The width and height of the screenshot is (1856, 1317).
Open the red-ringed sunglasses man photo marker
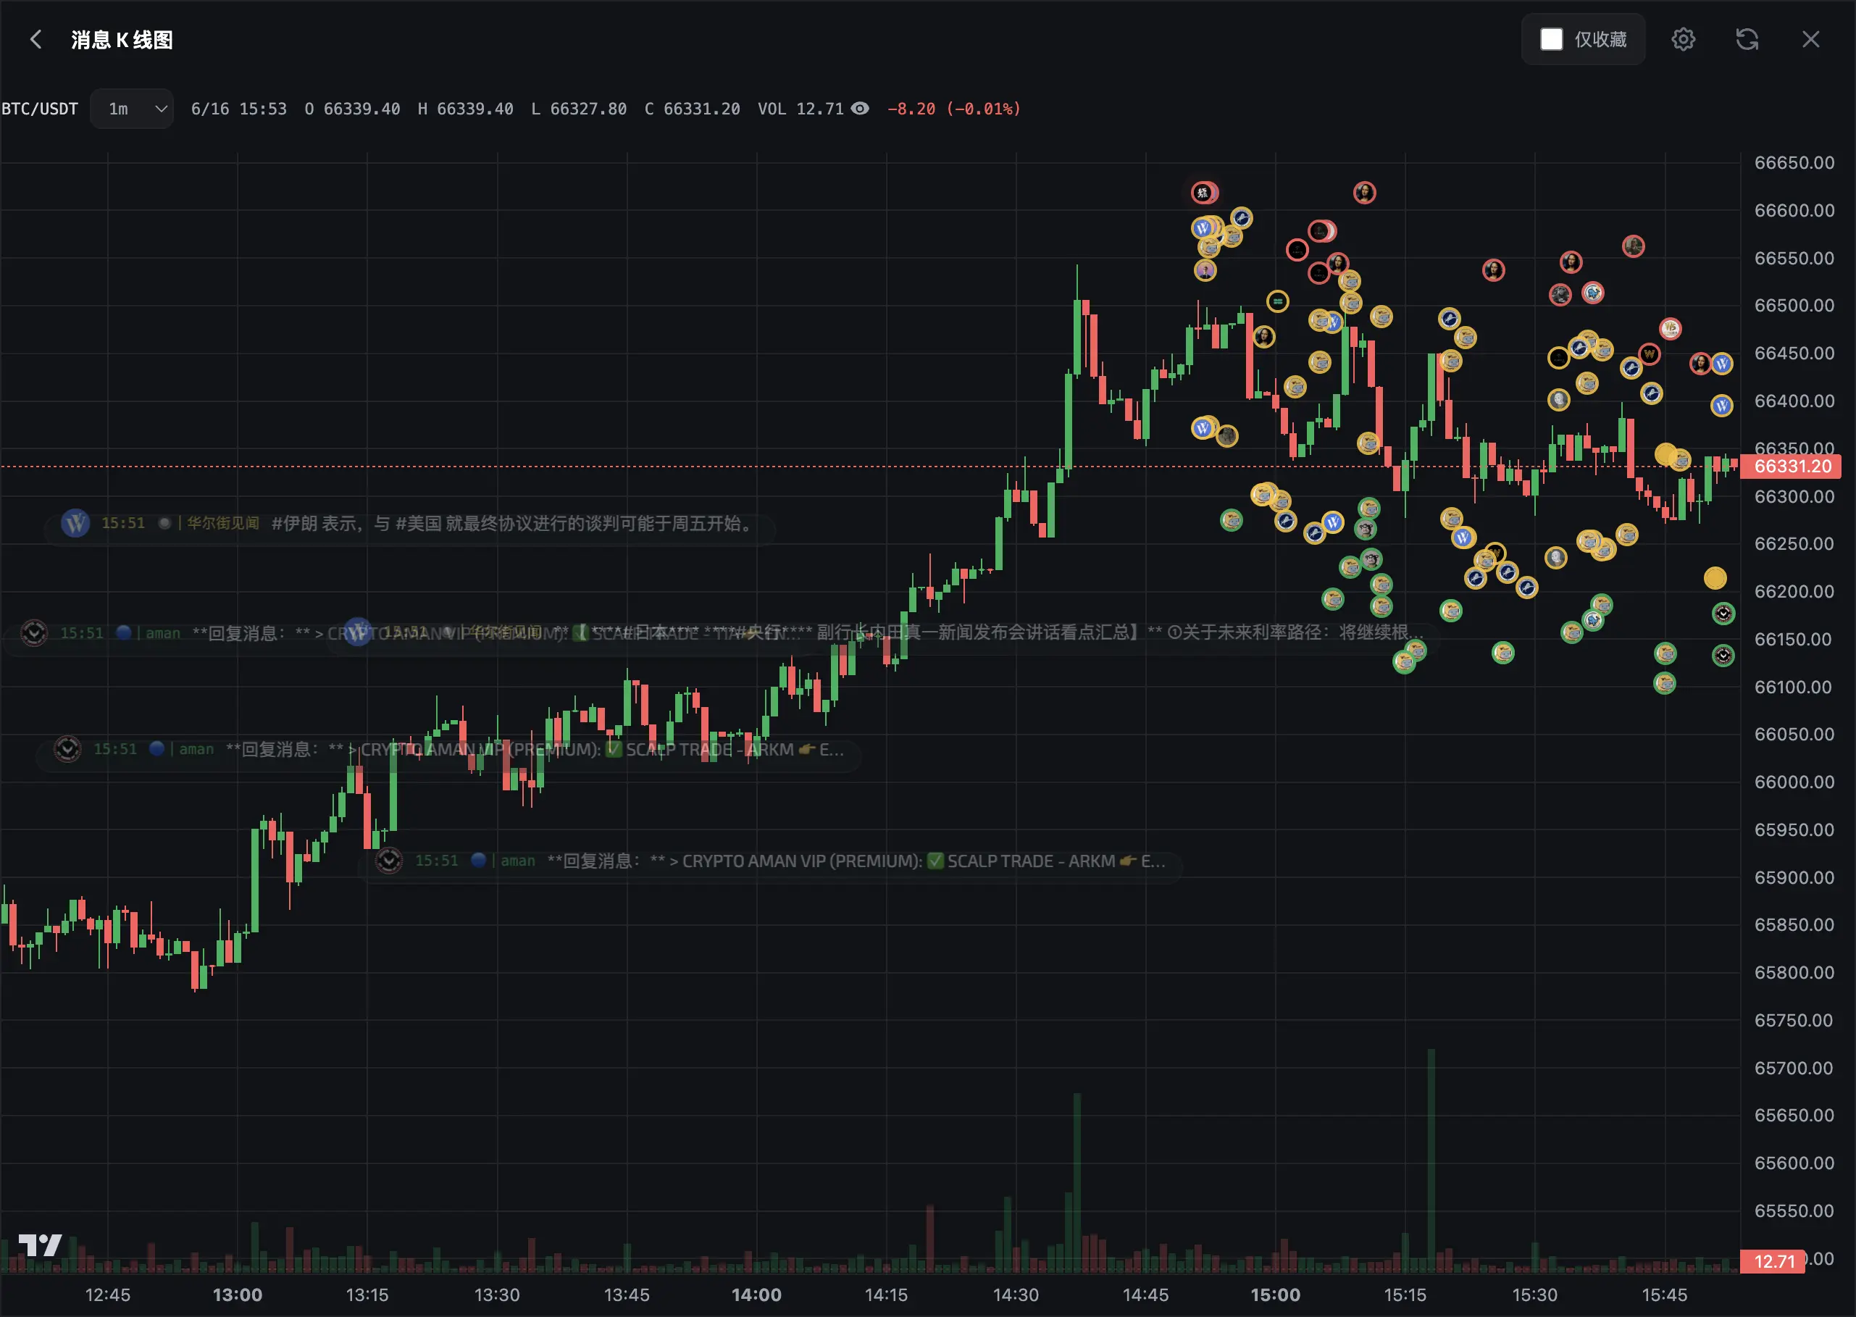1634,246
